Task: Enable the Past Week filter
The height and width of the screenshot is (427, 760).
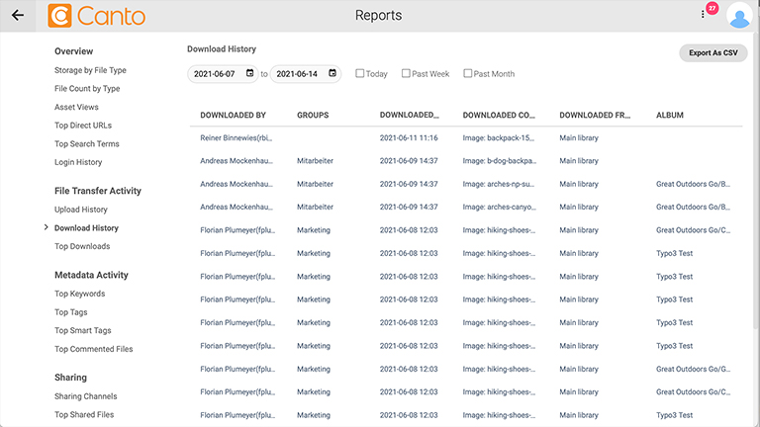Action: [406, 74]
